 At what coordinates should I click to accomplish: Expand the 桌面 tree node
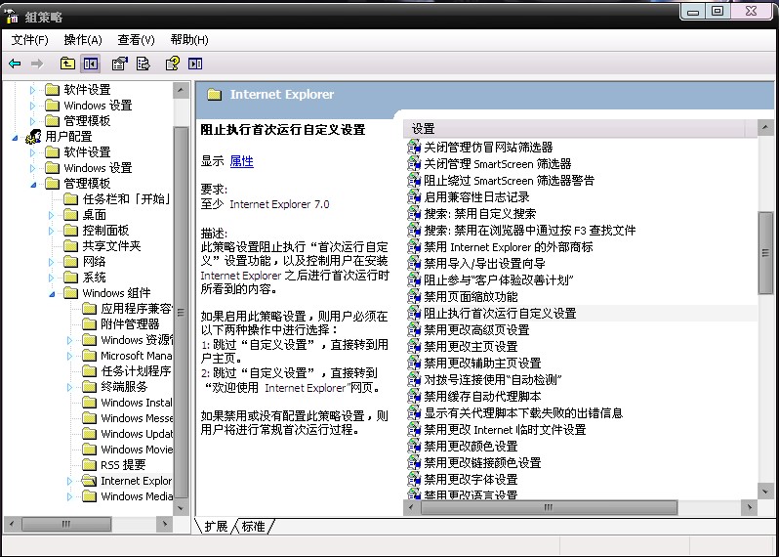pyautogui.click(x=51, y=215)
